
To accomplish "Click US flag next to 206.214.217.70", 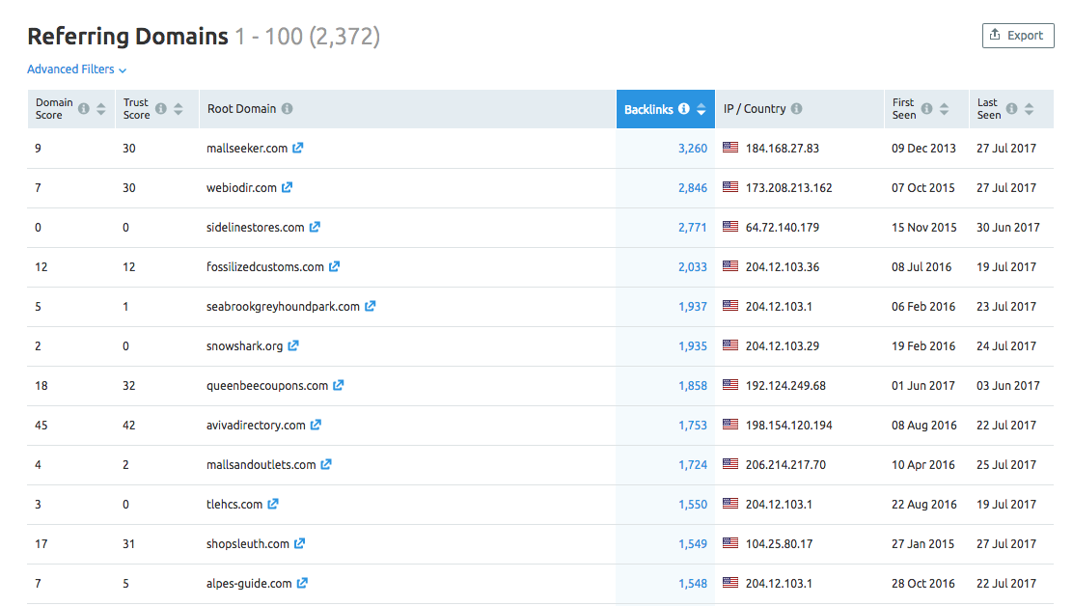I will tap(730, 464).
